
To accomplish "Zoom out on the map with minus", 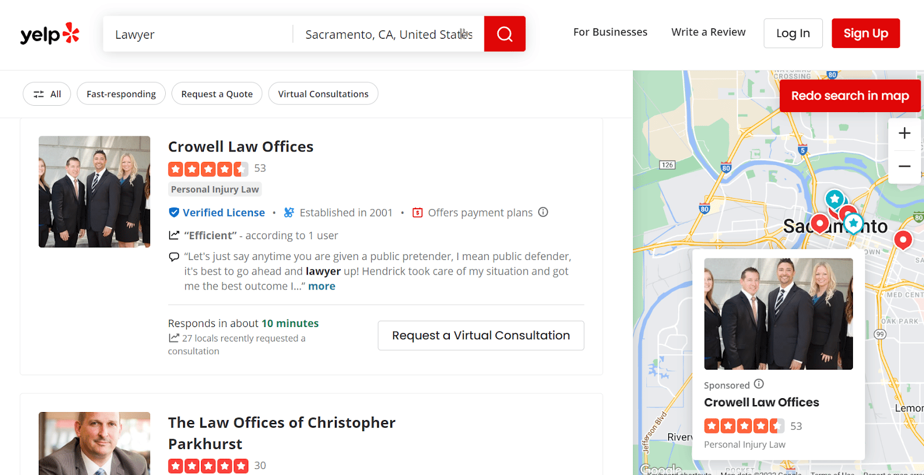I will click(904, 167).
